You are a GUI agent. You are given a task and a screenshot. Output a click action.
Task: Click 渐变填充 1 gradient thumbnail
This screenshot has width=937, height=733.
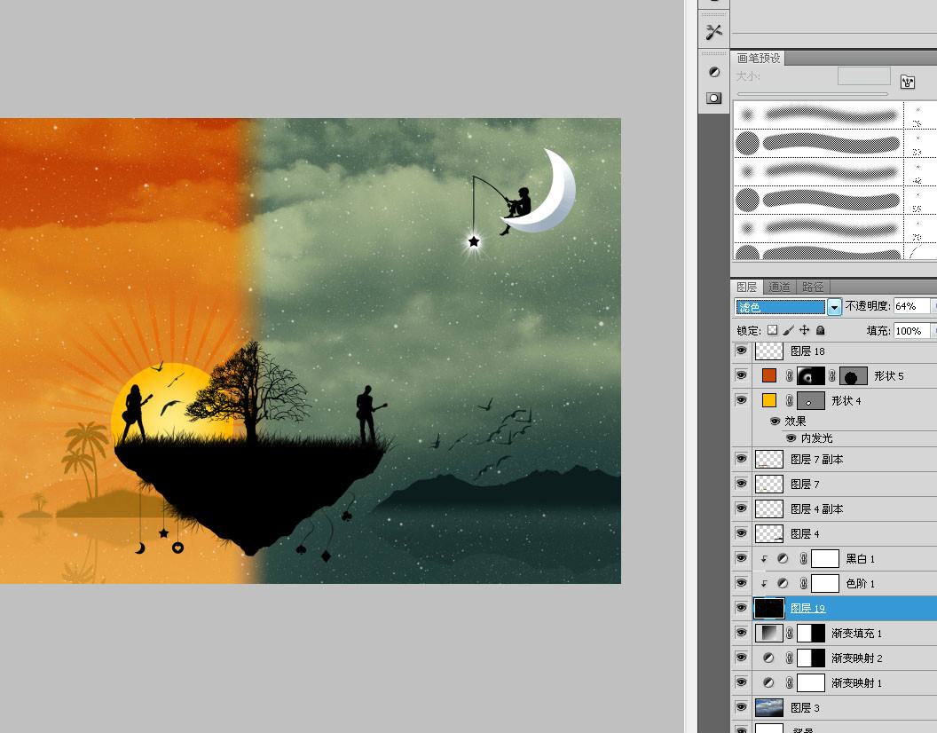(769, 633)
